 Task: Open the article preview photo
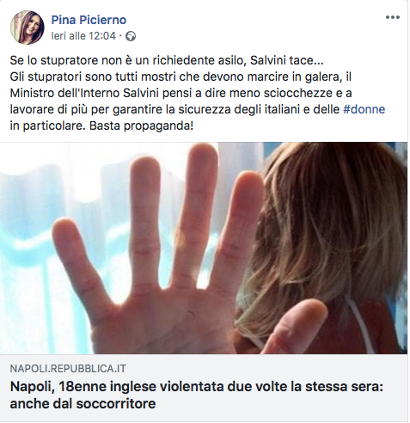[x=204, y=248]
